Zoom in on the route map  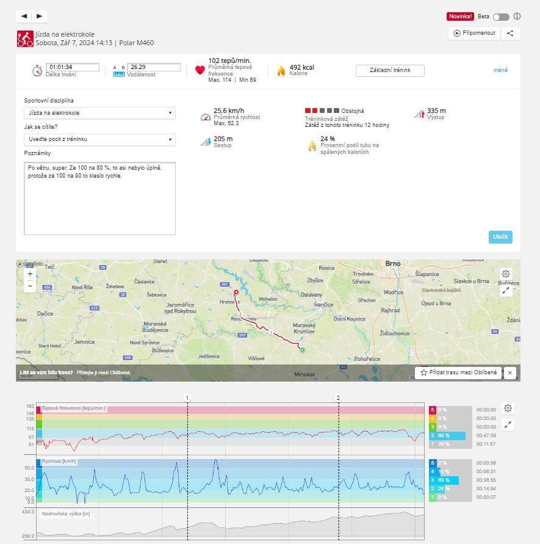click(x=30, y=274)
